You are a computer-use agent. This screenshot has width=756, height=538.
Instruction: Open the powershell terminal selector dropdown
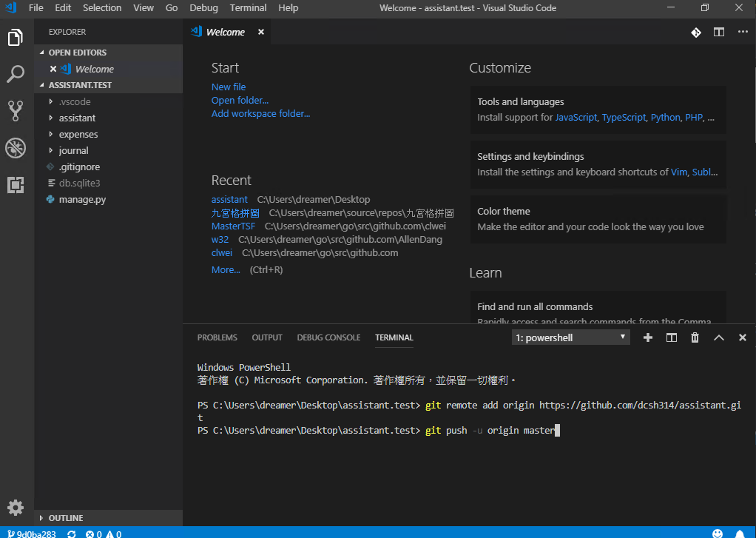tap(570, 337)
